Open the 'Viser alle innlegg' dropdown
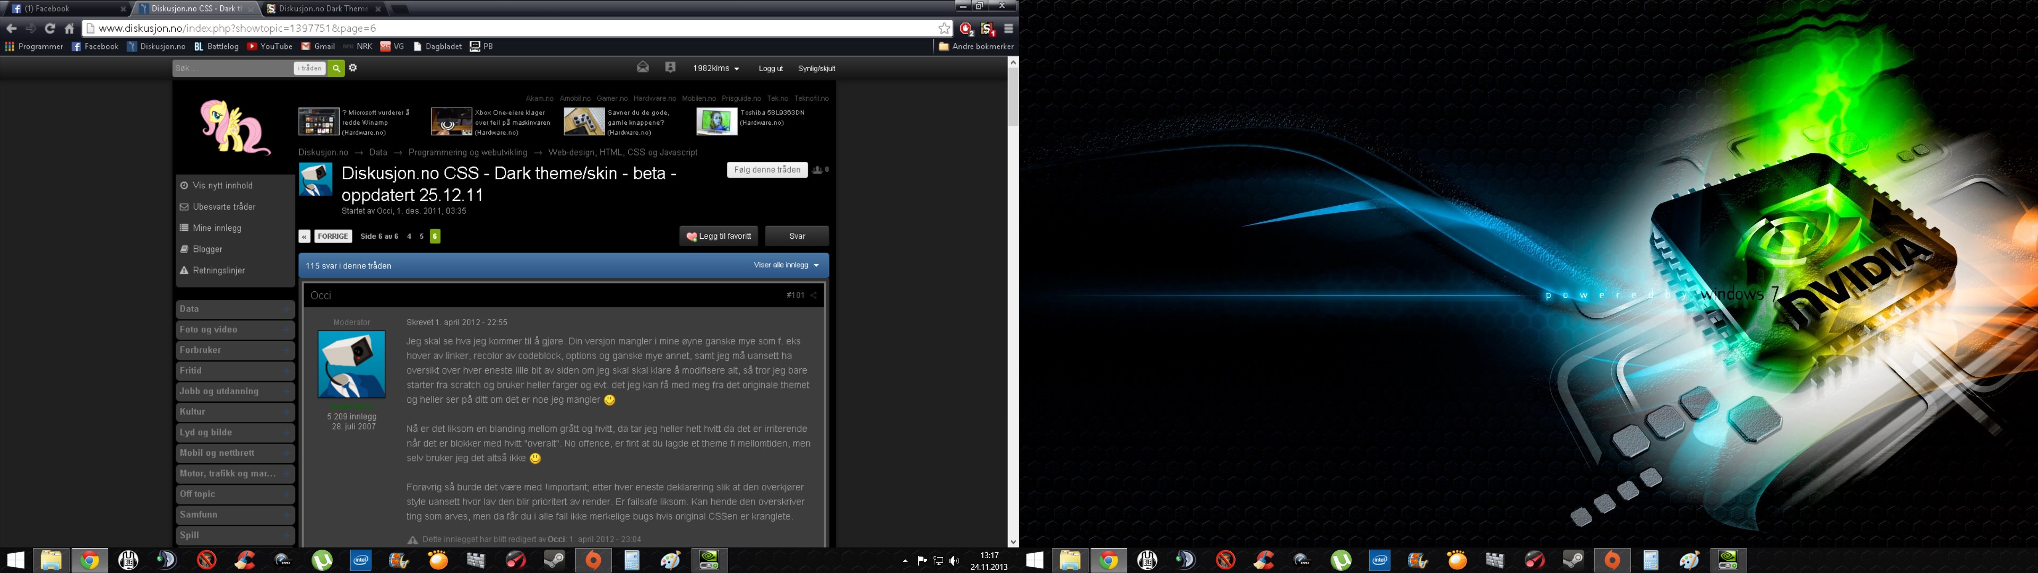Viewport: 2038px width, 573px height. tap(787, 265)
